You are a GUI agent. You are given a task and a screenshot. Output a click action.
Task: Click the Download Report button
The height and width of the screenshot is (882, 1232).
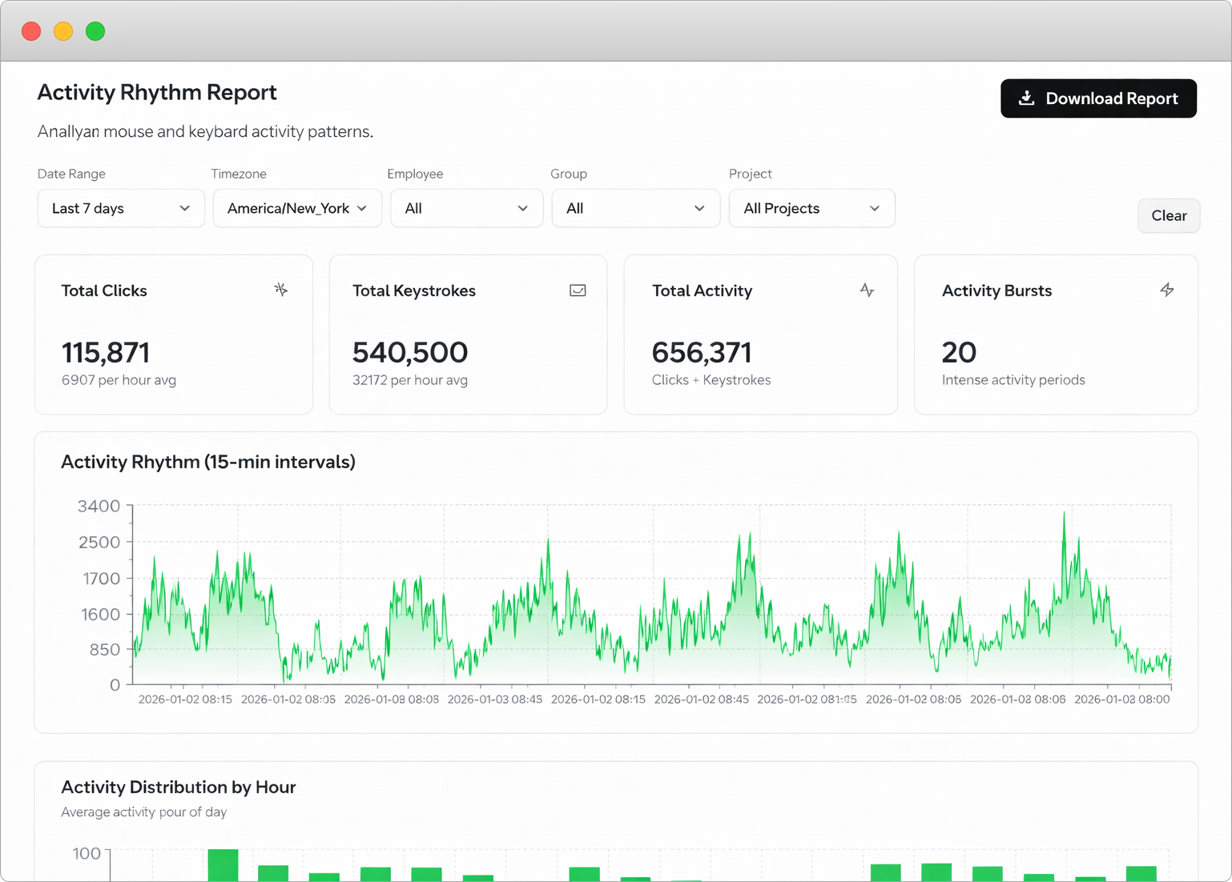tap(1098, 98)
